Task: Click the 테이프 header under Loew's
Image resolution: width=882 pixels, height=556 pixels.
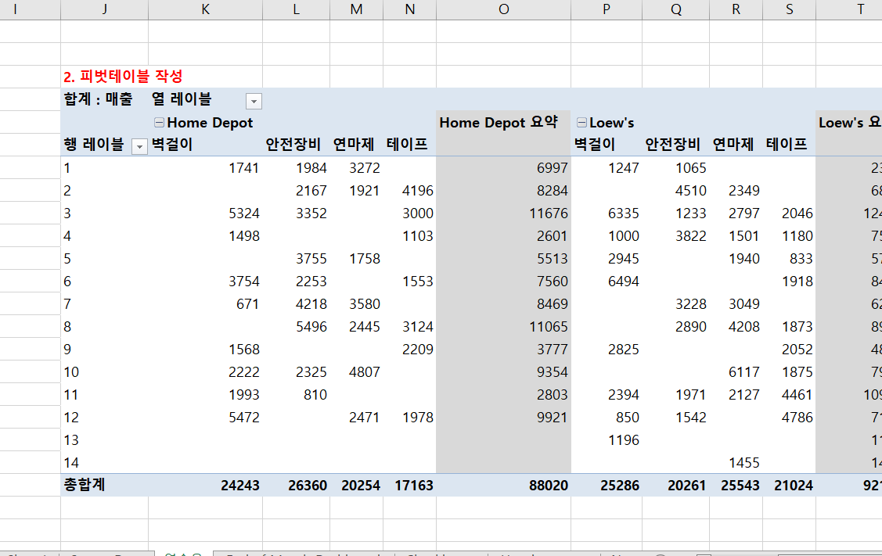Action: click(787, 145)
